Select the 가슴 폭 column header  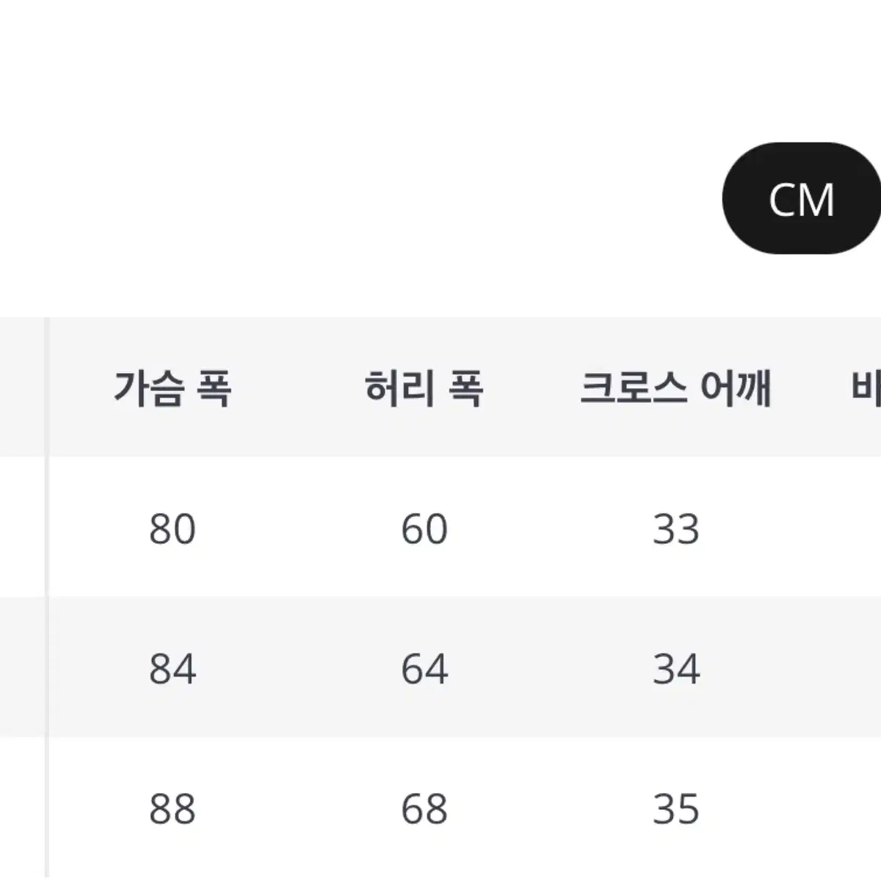pyautogui.click(x=173, y=388)
